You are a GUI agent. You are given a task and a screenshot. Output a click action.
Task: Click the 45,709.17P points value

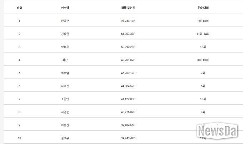click(128, 73)
